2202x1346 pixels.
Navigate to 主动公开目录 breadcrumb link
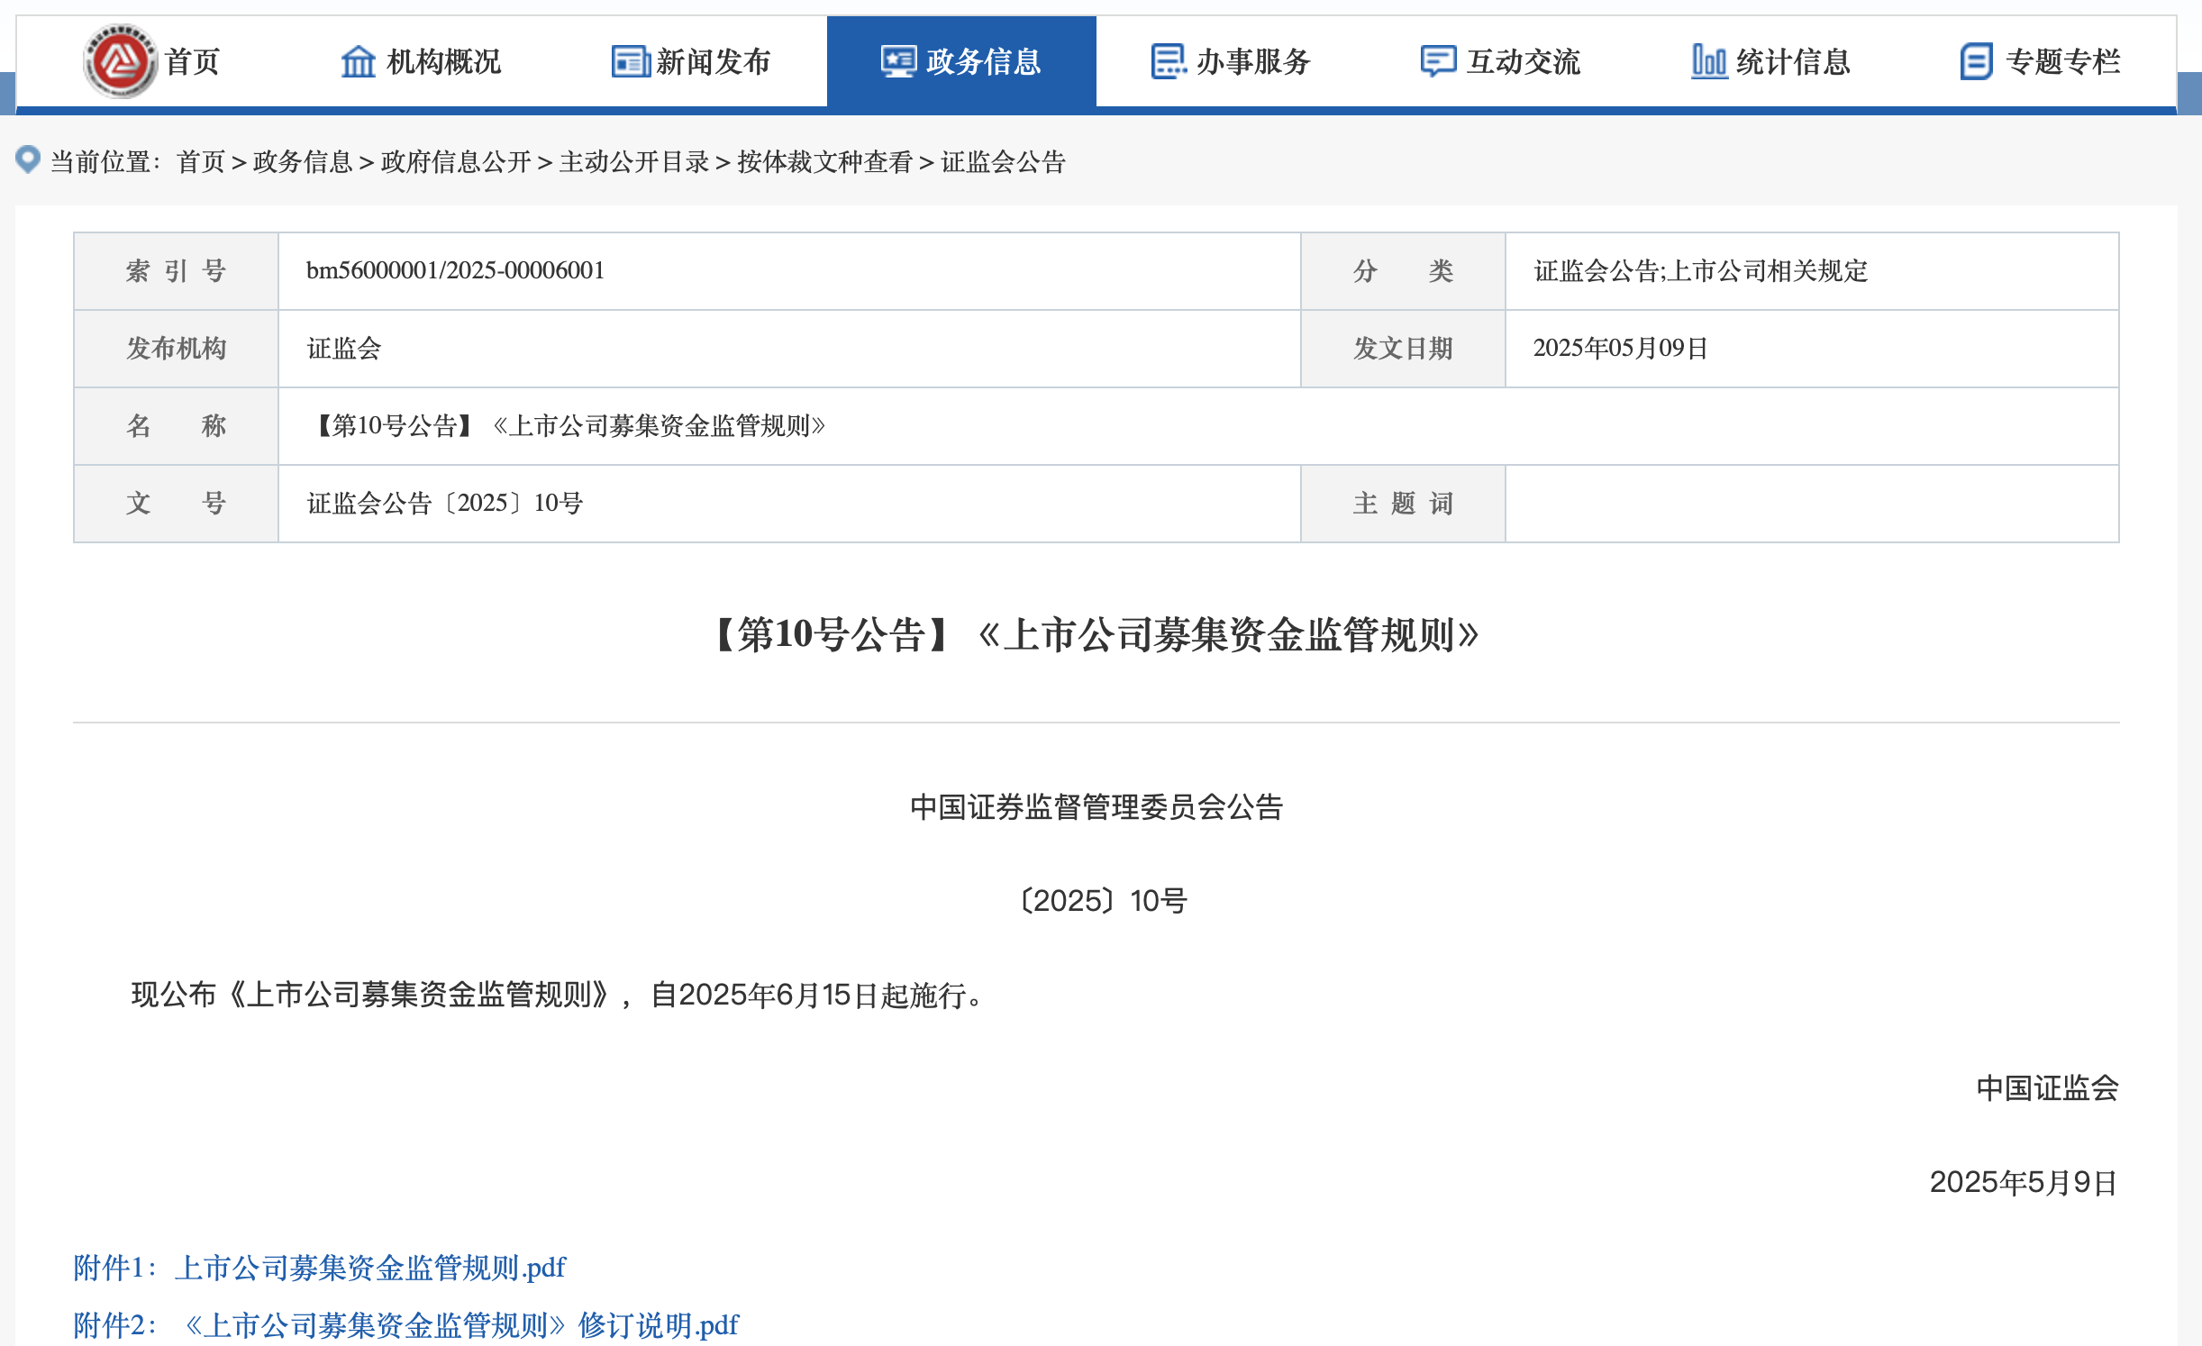(634, 162)
